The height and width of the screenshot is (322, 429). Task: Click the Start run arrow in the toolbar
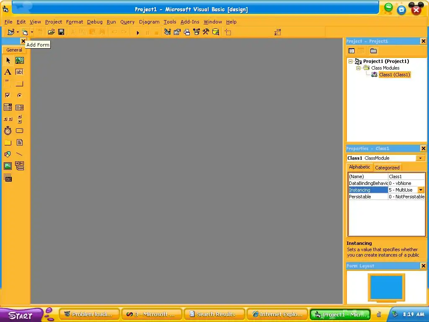point(138,33)
